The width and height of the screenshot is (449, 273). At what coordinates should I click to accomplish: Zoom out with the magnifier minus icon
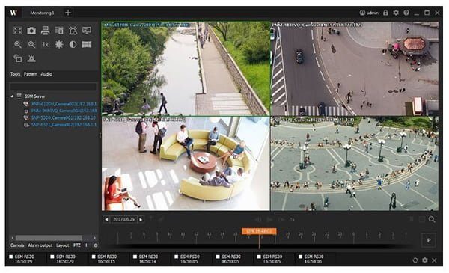pyautogui.click(x=31, y=44)
